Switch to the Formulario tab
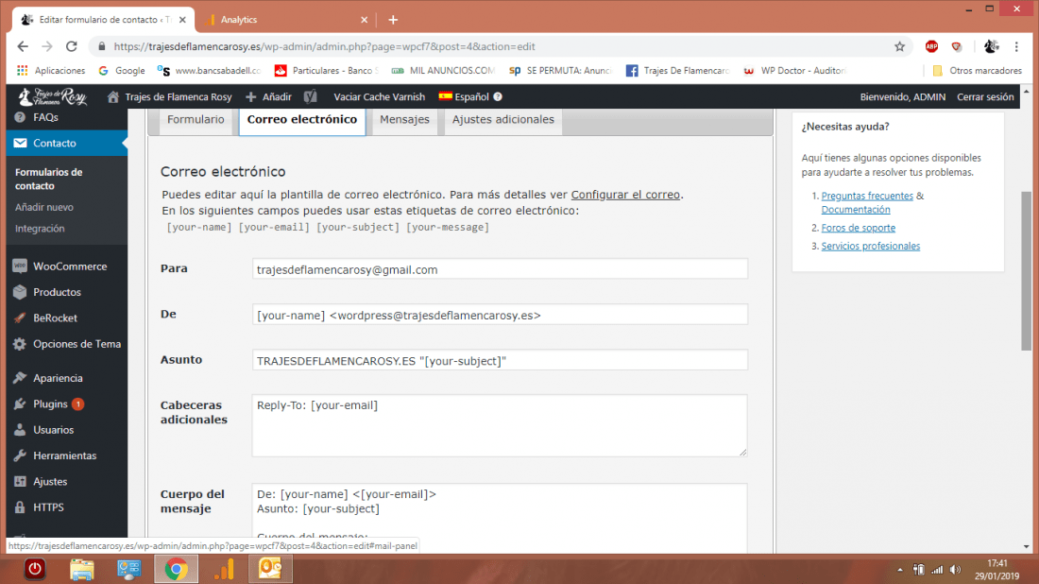The width and height of the screenshot is (1039, 584). pyautogui.click(x=196, y=120)
